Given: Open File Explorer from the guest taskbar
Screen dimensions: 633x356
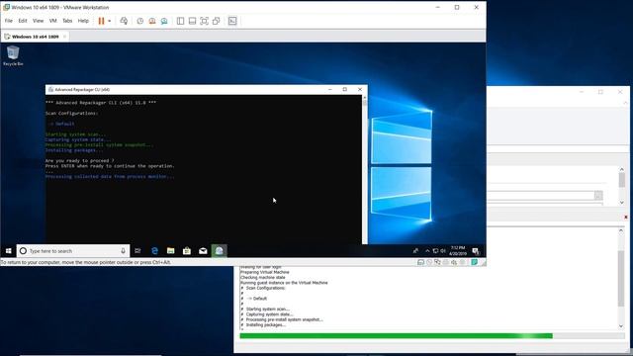Looking at the screenshot, I should 171,250.
